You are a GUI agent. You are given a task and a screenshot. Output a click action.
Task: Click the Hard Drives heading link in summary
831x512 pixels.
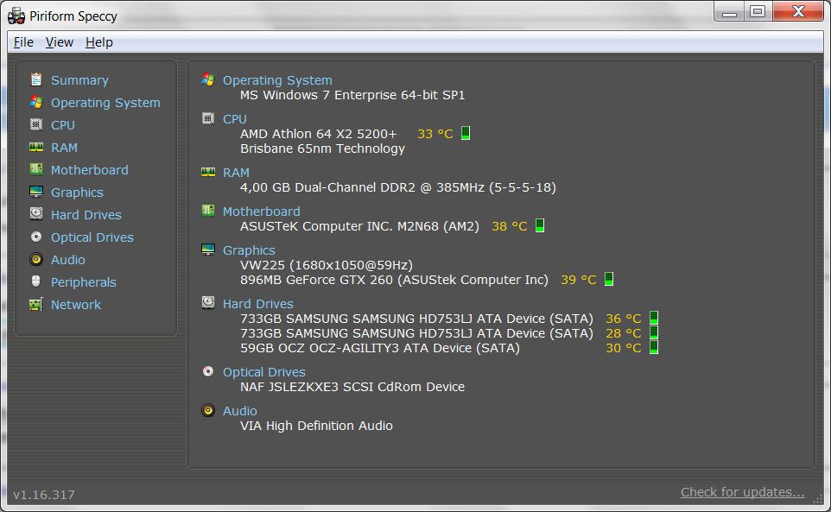pyautogui.click(x=257, y=304)
